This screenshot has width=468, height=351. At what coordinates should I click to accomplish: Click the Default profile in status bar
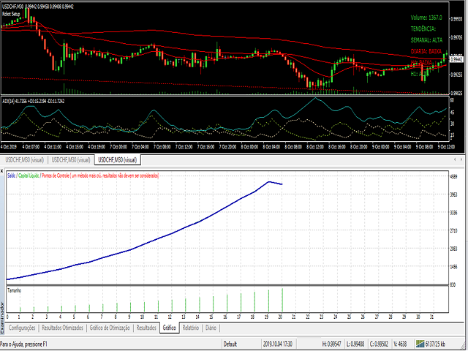point(230,344)
